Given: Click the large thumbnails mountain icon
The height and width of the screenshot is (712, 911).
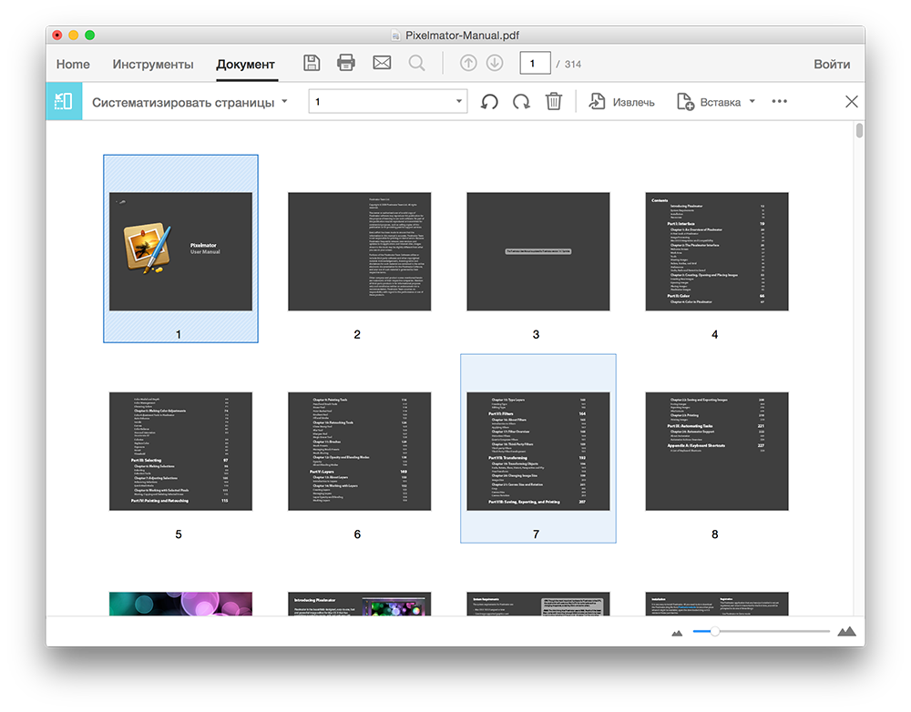Looking at the screenshot, I should (846, 631).
